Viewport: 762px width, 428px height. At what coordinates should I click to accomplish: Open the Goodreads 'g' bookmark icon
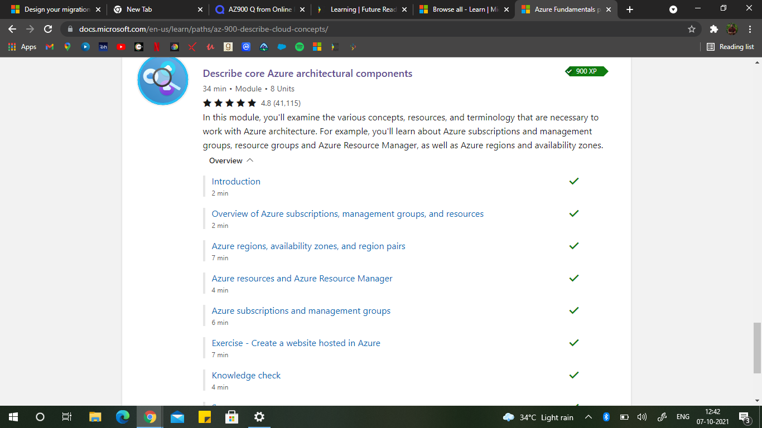pyautogui.click(x=228, y=47)
